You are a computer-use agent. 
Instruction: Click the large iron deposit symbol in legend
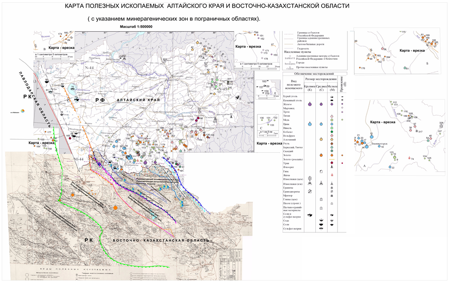[310, 104]
